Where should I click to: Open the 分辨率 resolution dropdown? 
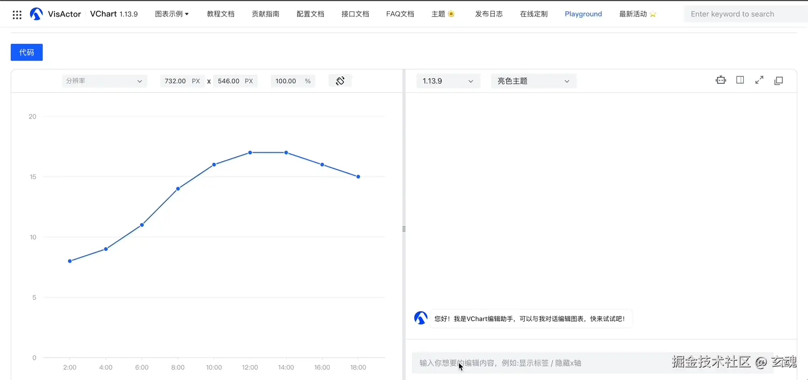104,81
